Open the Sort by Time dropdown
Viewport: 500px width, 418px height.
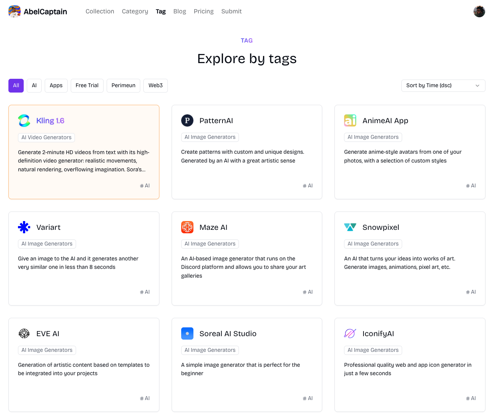click(443, 86)
